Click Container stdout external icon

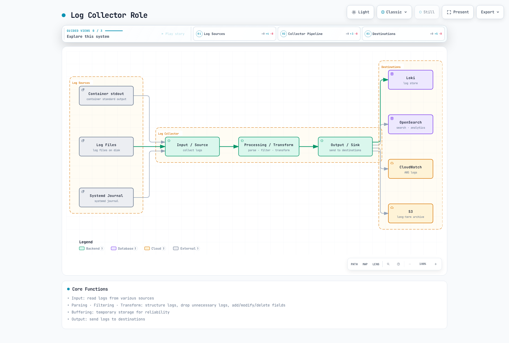pos(83,90)
